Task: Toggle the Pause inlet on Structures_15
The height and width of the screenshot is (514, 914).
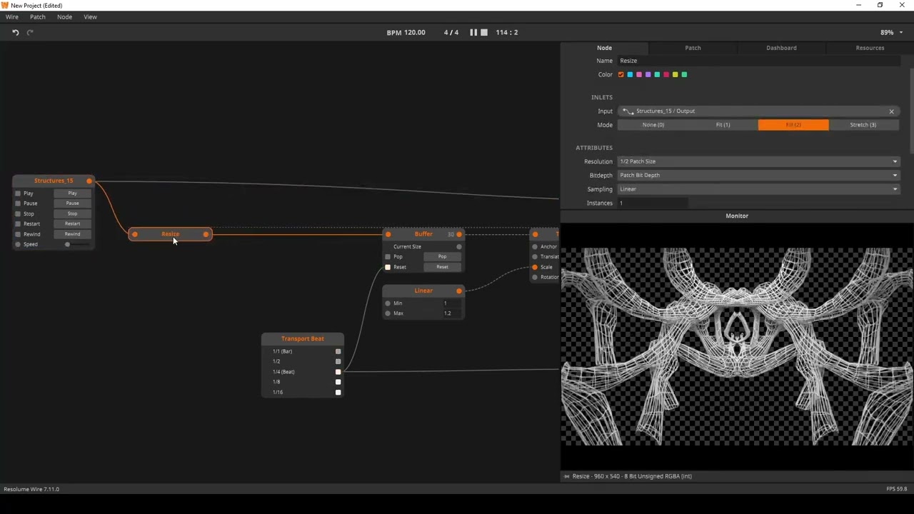Action: pyautogui.click(x=18, y=203)
